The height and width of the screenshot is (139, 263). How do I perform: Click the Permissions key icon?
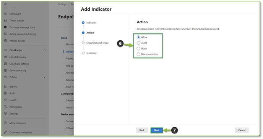[x=5, y=107]
